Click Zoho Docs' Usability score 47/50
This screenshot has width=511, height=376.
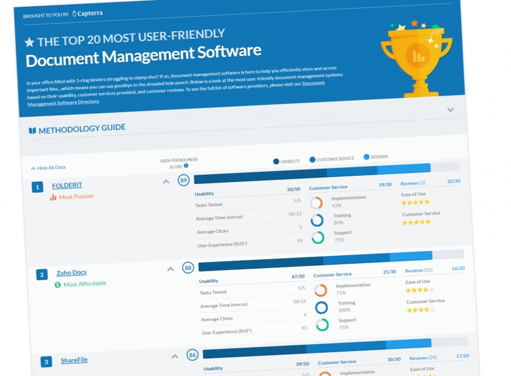(298, 276)
